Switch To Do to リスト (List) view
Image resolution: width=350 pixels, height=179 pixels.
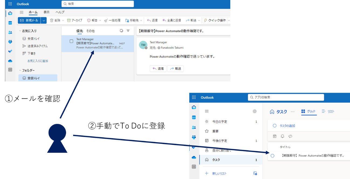(328, 111)
